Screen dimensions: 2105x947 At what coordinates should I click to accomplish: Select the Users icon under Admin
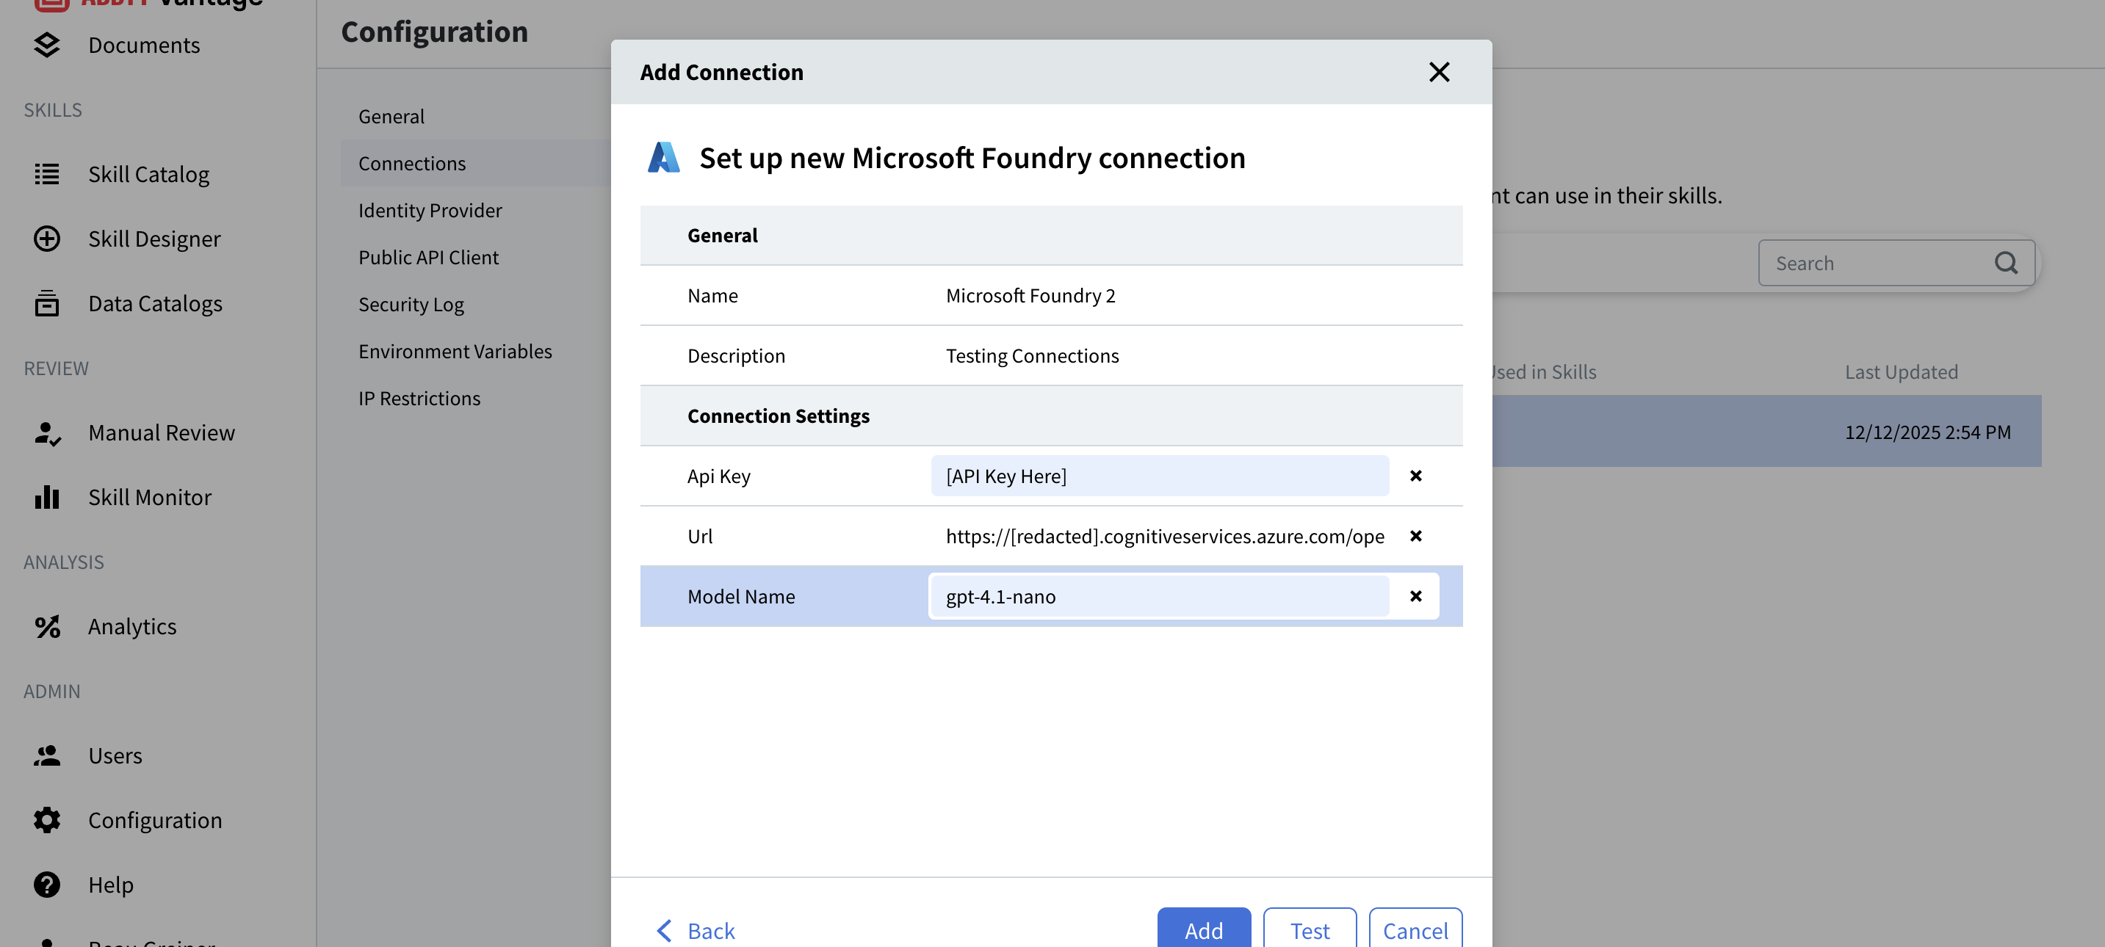tap(46, 755)
